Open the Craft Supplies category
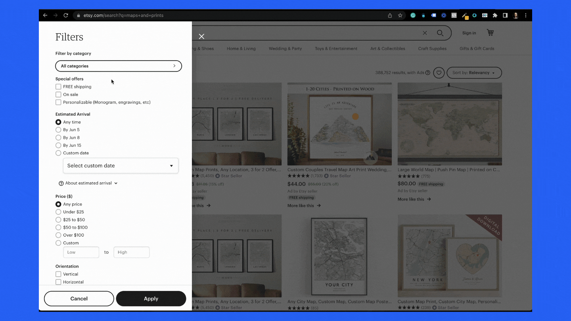571x321 pixels. click(432, 49)
